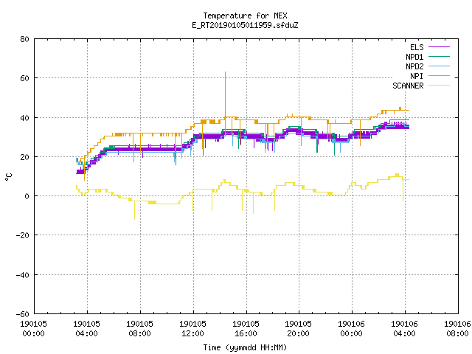Screen dimensions: 472x354
Task: Click the purple ELS legend line sample
Action: click(439, 47)
